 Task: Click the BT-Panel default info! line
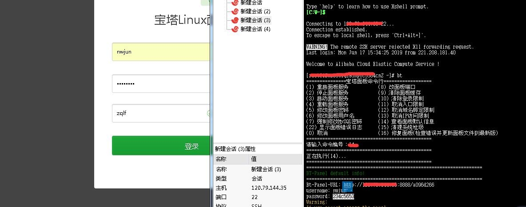tap(335, 173)
